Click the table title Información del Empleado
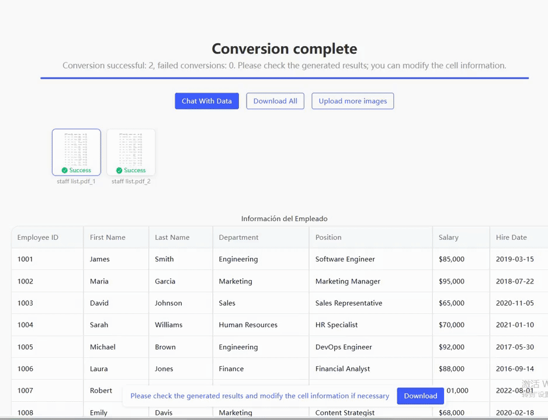Image resolution: width=548 pixels, height=420 pixels. (285, 219)
